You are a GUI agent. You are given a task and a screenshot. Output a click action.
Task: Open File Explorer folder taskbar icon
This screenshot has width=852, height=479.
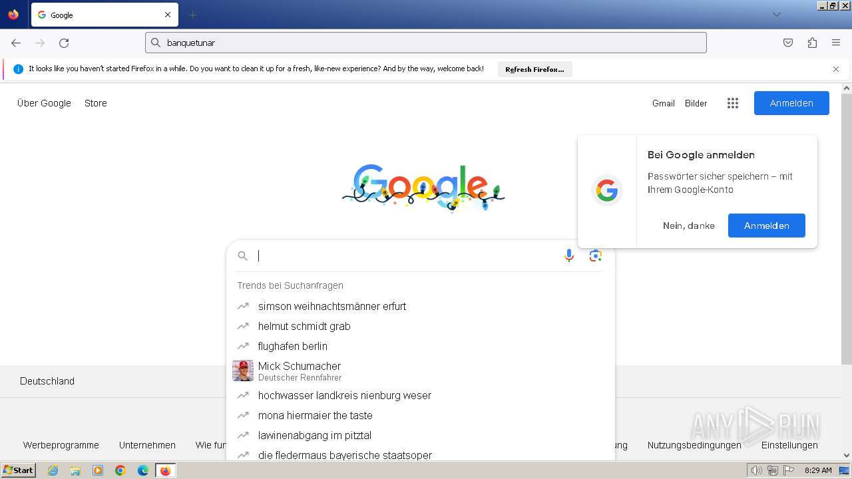click(x=75, y=470)
